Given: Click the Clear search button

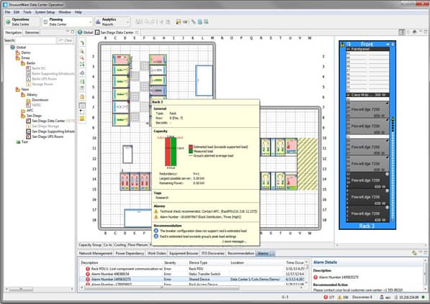Looking at the screenshot, I should coord(66,40).
